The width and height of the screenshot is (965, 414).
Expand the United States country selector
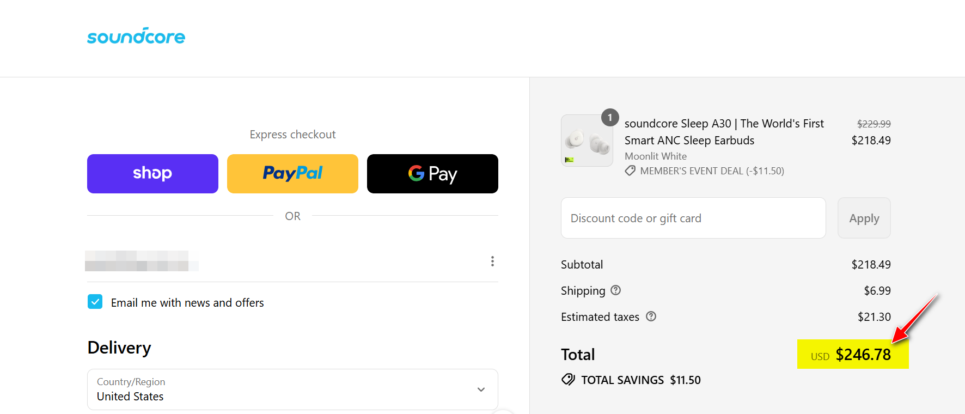point(292,389)
